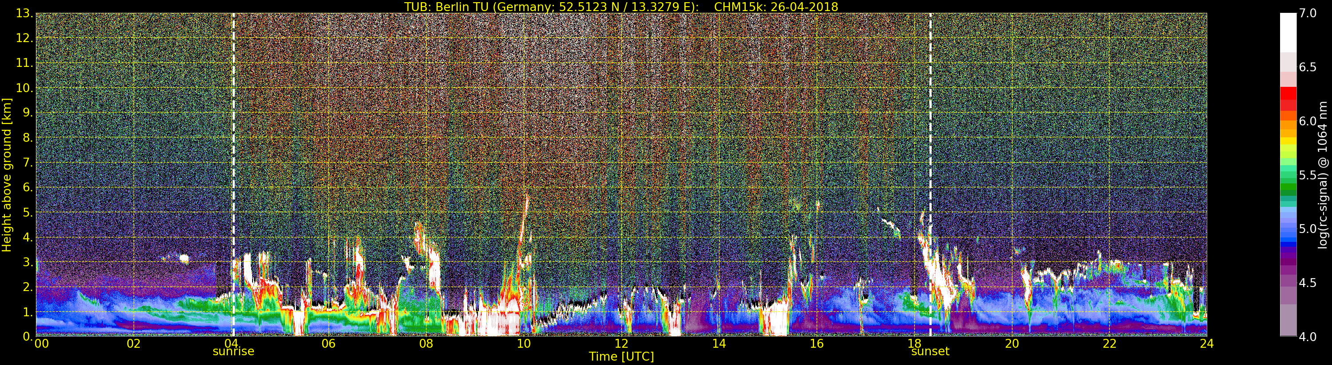Click the time axis tick '24'

coord(1207,344)
